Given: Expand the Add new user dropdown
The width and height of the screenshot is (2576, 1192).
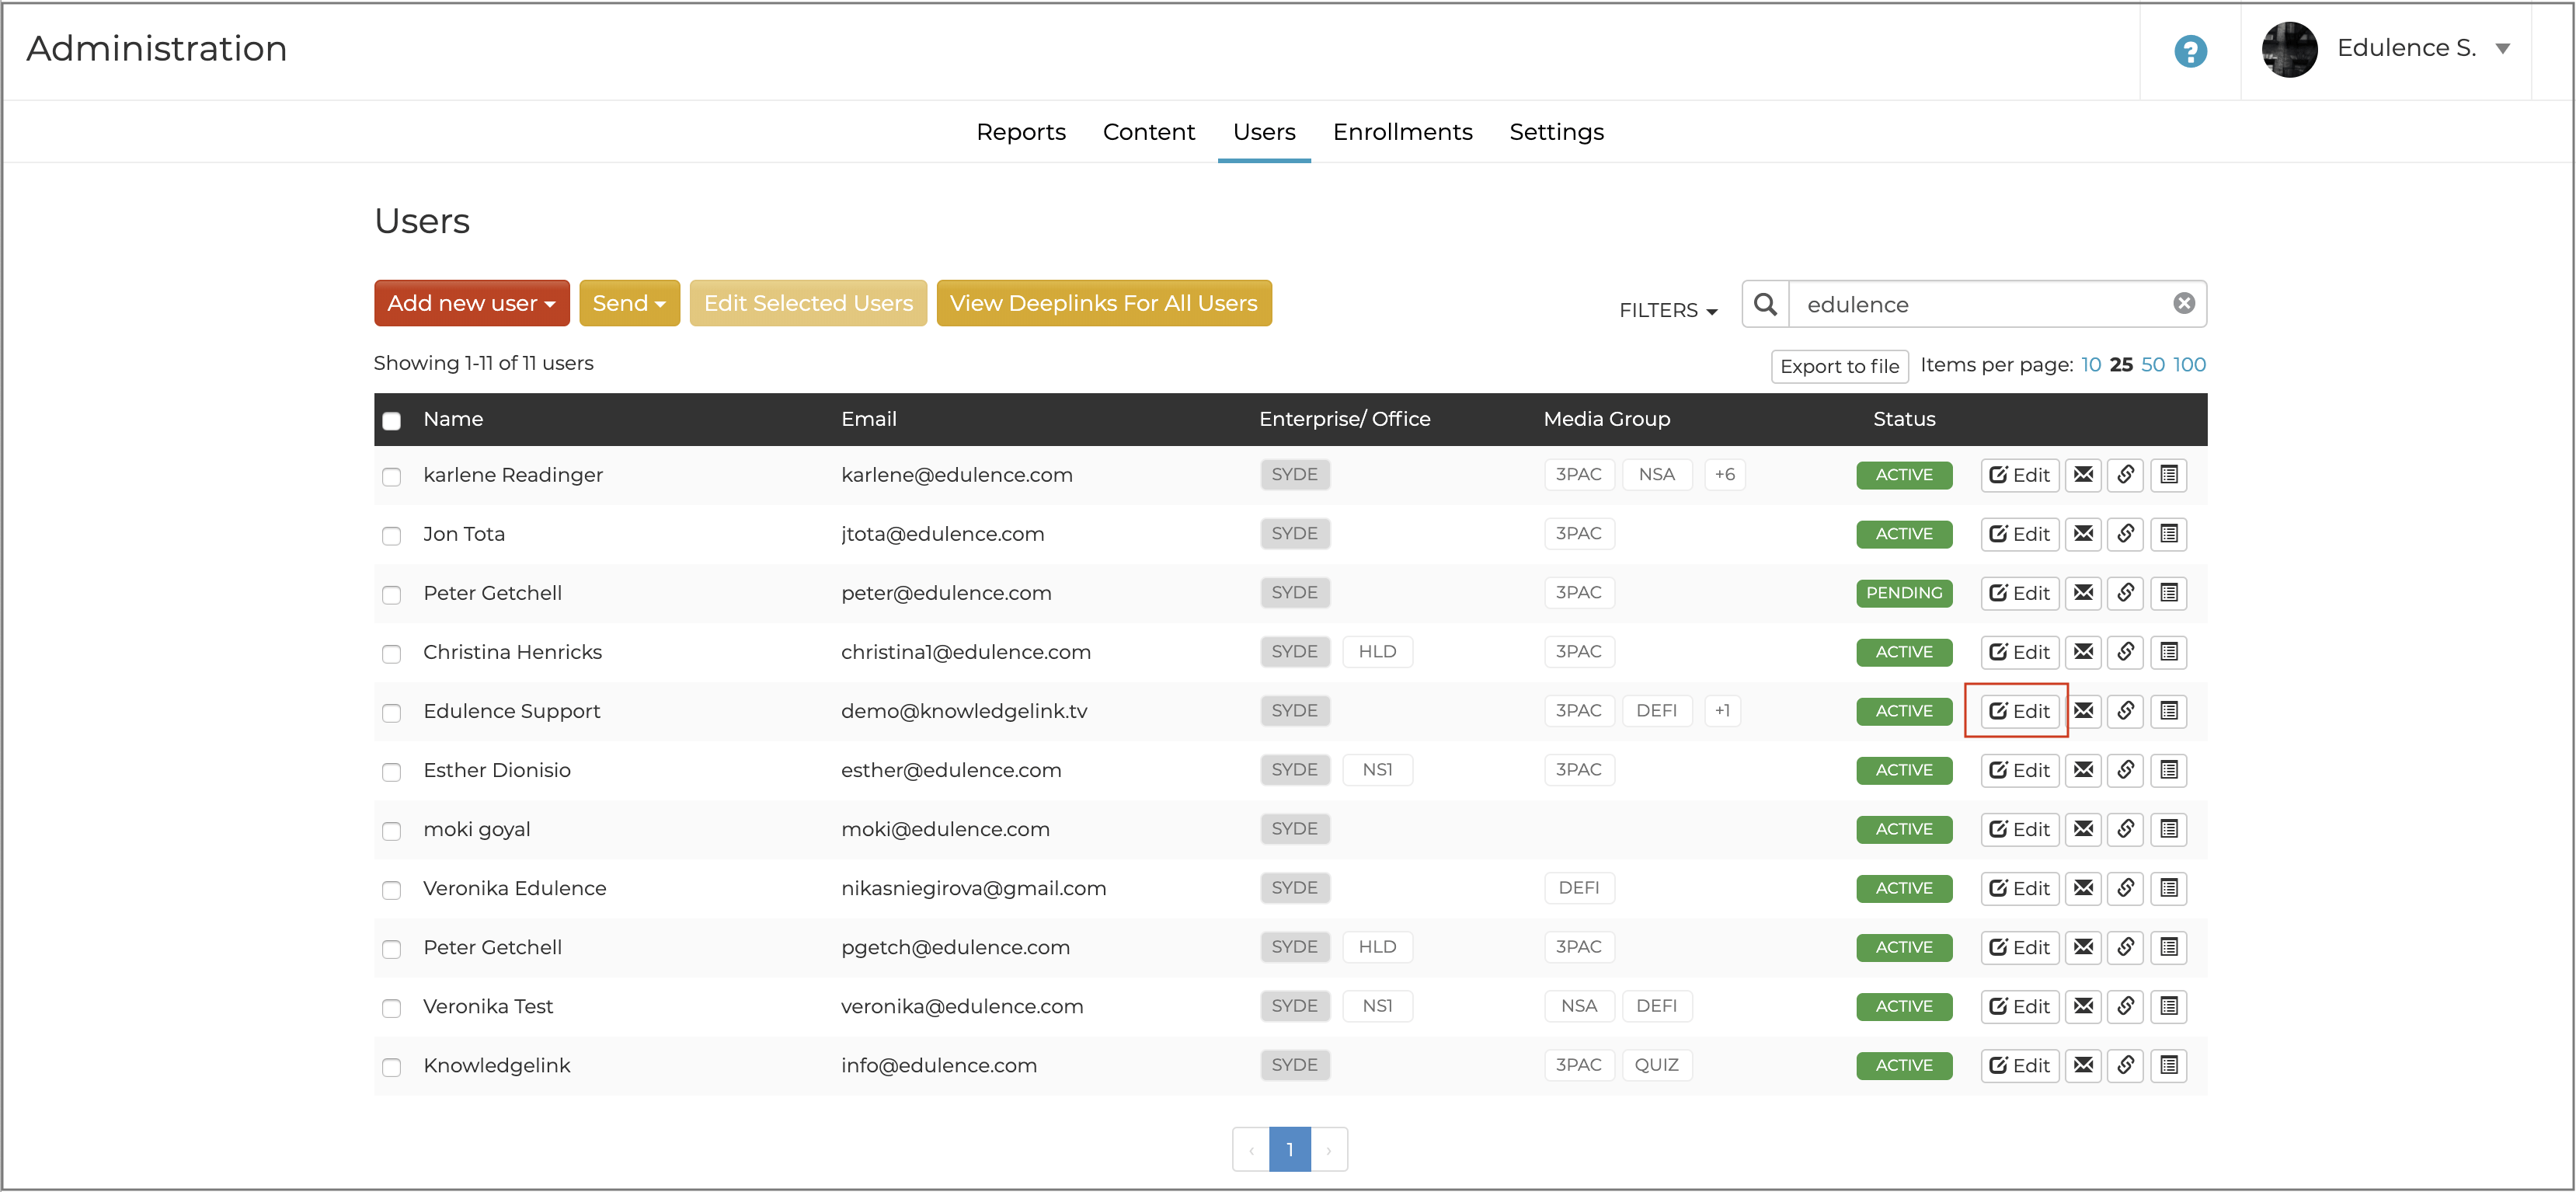Looking at the screenshot, I should (x=471, y=303).
